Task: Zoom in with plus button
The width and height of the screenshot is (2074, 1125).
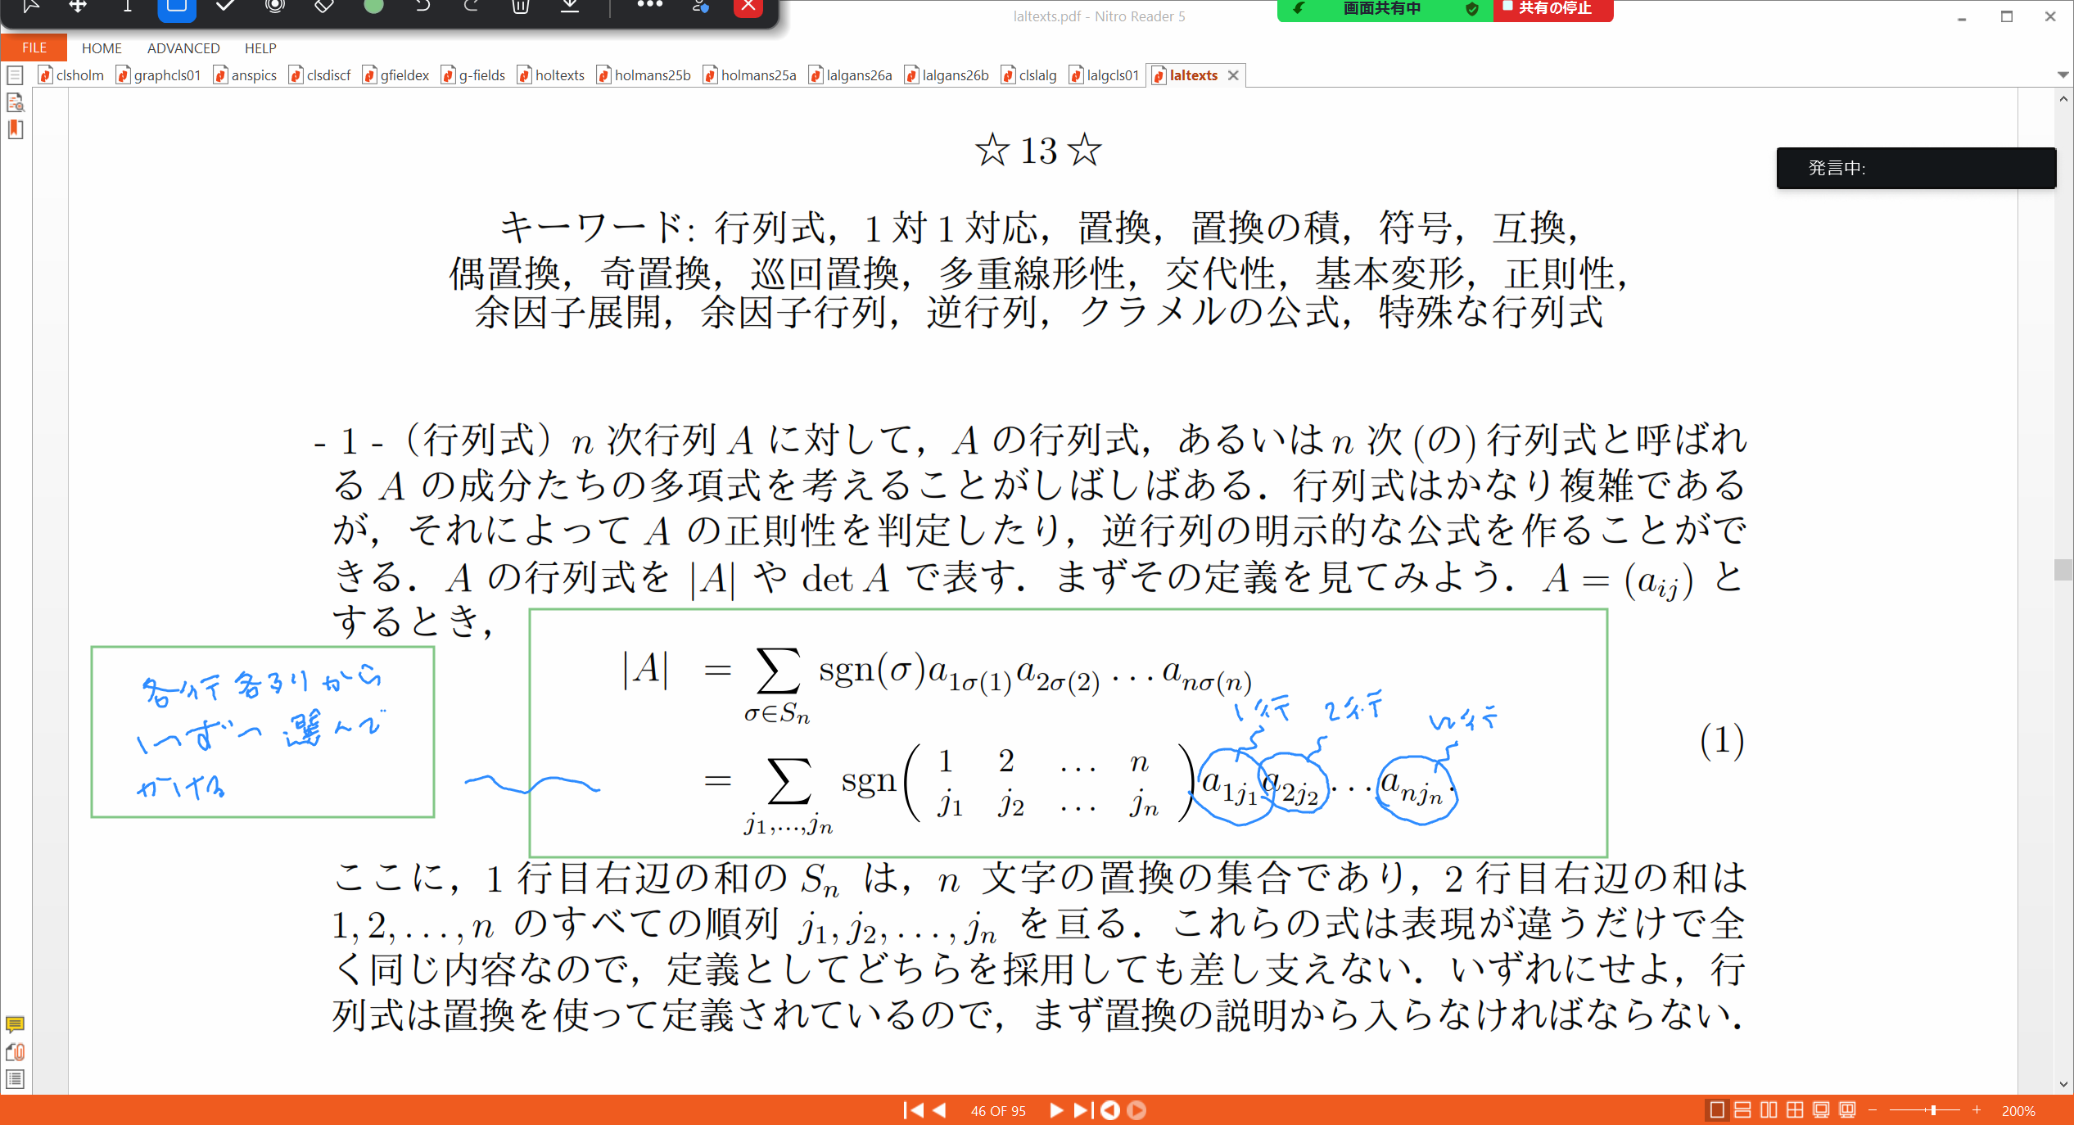Action: (x=1977, y=1110)
